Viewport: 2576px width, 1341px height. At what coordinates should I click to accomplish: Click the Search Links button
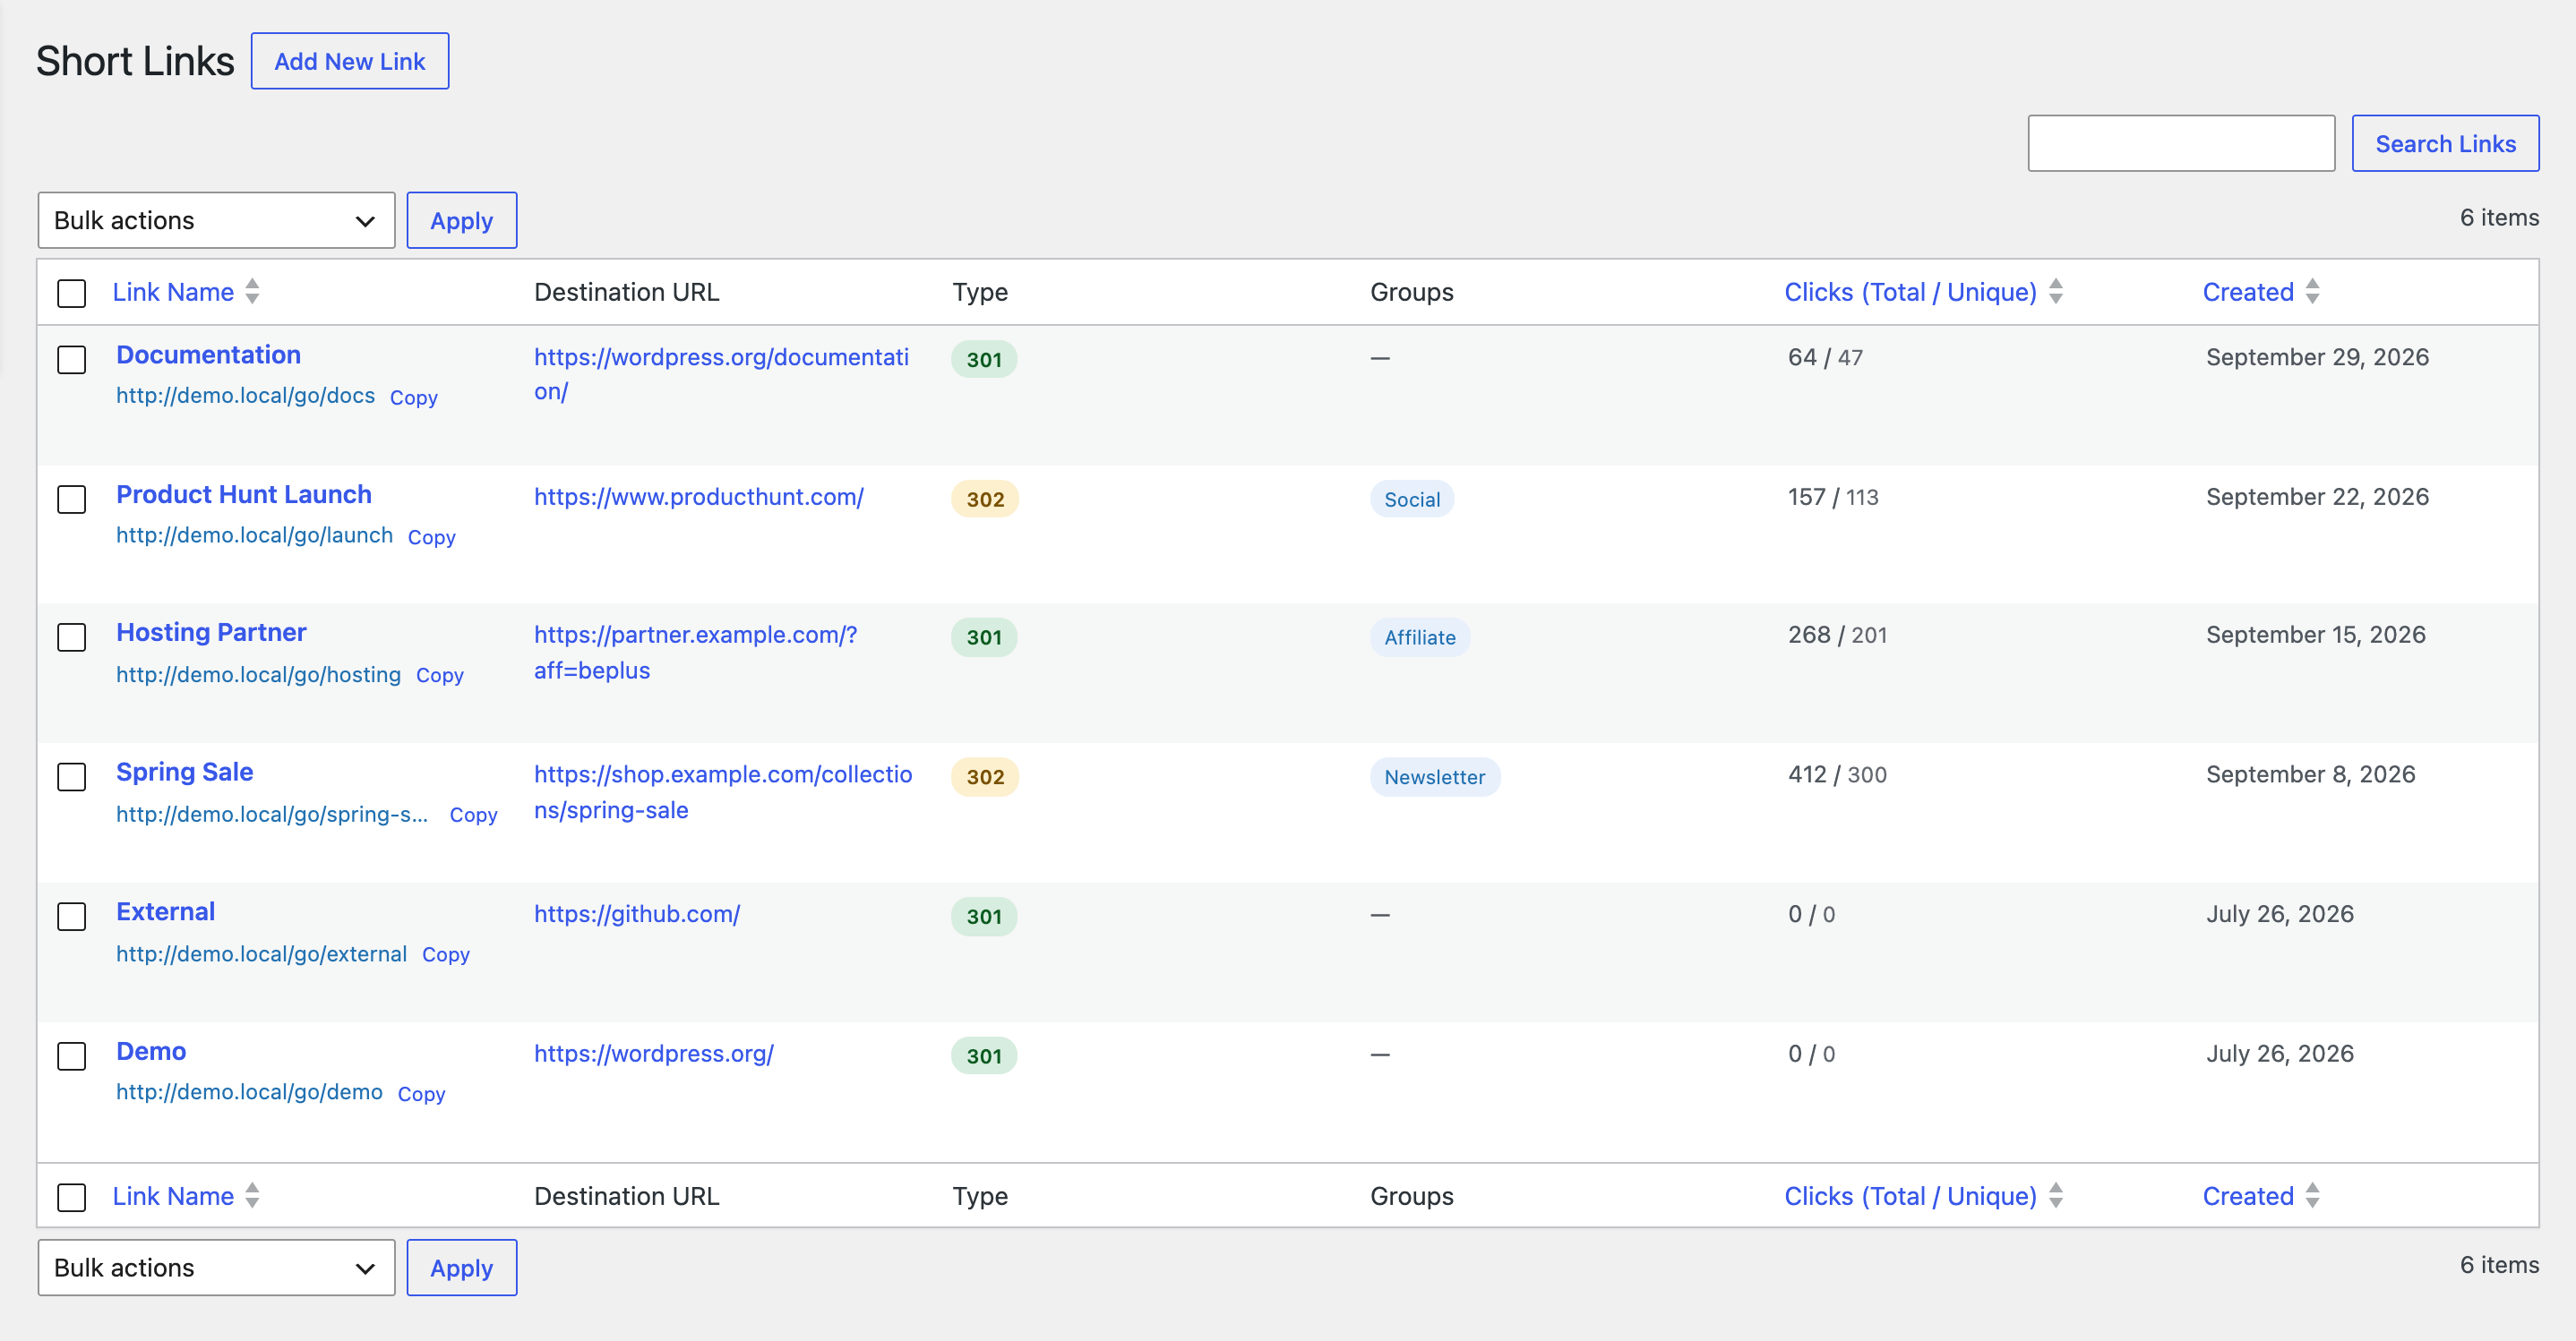(2444, 143)
